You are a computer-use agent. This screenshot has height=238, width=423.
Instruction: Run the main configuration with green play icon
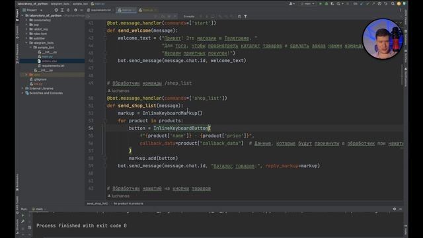[x=320, y=4]
